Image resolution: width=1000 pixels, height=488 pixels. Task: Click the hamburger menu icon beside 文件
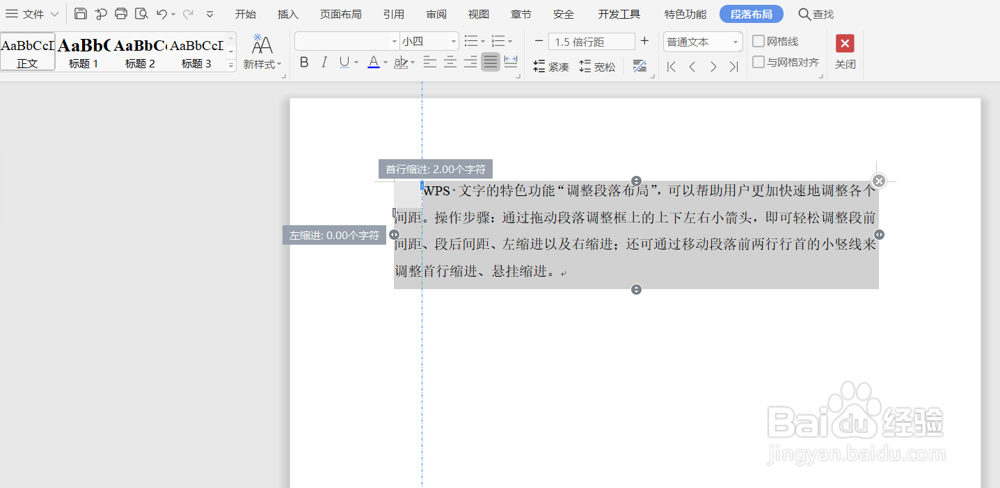[12, 14]
